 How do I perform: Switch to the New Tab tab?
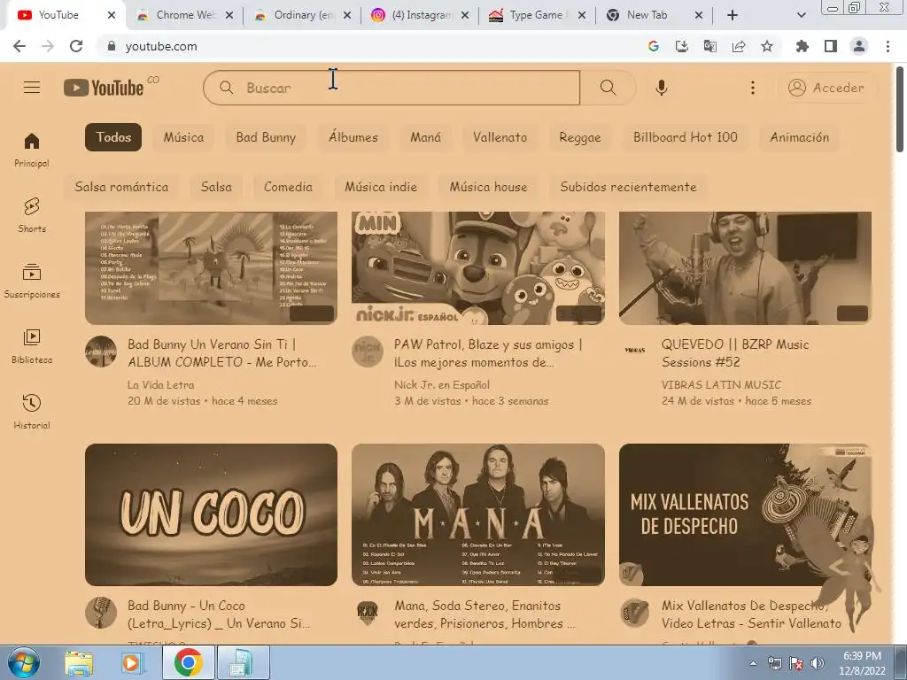(x=655, y=15)
